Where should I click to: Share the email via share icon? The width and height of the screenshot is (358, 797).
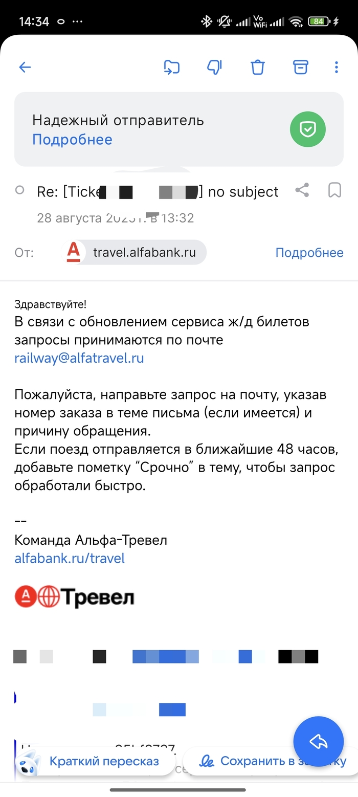click(302, 191)
